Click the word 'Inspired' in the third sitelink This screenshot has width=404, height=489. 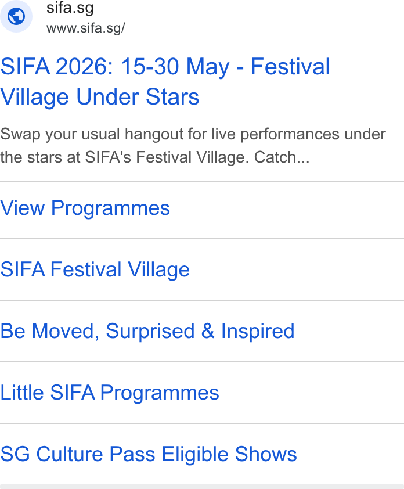point(258,331)
